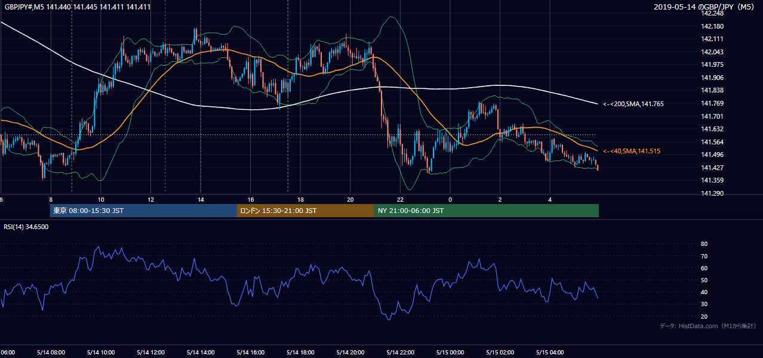Click the GBPJPY#,M5 price header text
The height and width of the screenshot is (358, 763).
tap(78, 7)
